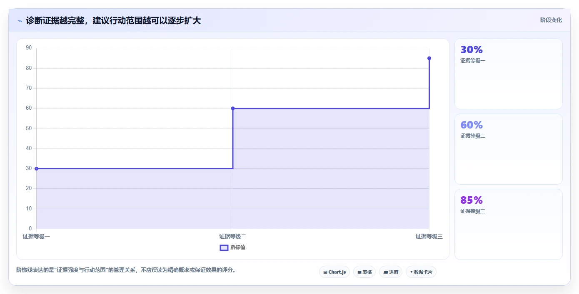
Task: Click x-axis label 证据等级一
Action: point(36,237)
